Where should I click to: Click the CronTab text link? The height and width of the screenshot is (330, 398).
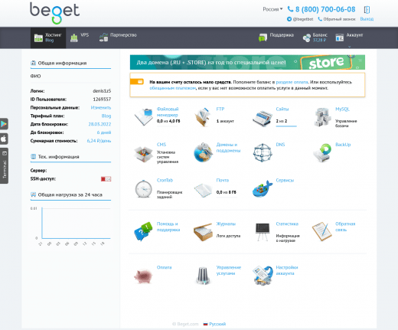[165, 180]
